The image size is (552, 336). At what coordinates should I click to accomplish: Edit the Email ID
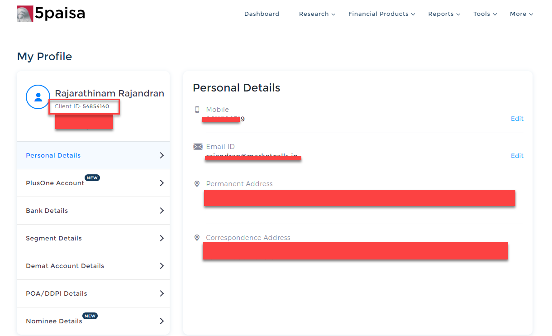517,156
